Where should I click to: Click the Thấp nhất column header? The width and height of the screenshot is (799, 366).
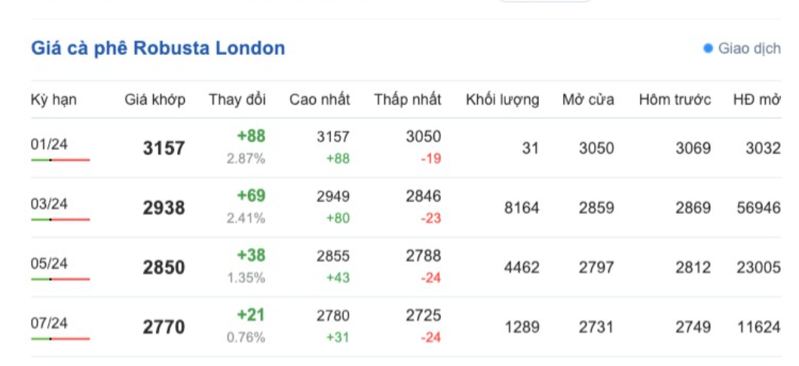click(x=408, y=99)
